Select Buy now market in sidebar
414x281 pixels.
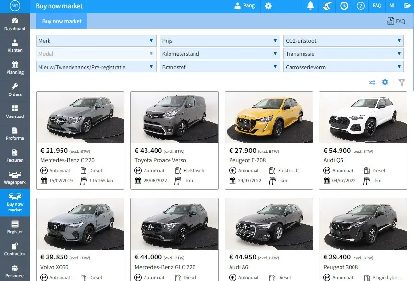(15, 203)
